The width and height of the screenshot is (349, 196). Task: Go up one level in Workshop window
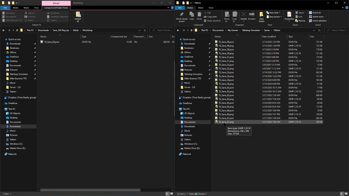click(17, 30)
